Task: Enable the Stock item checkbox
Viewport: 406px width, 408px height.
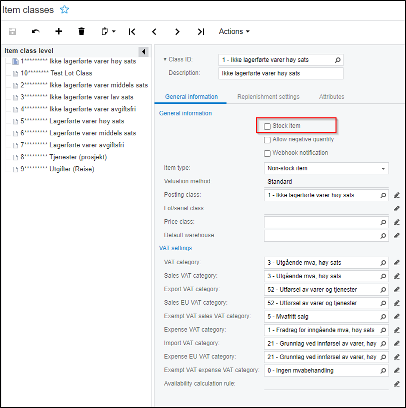Action: point(267,126)
